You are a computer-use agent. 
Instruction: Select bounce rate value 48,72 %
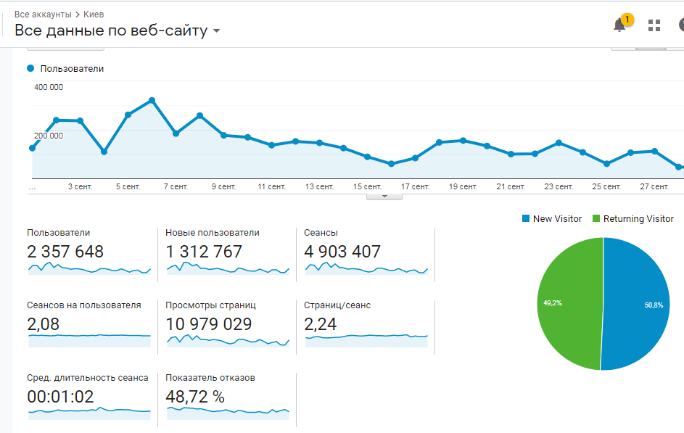[195, 397]
